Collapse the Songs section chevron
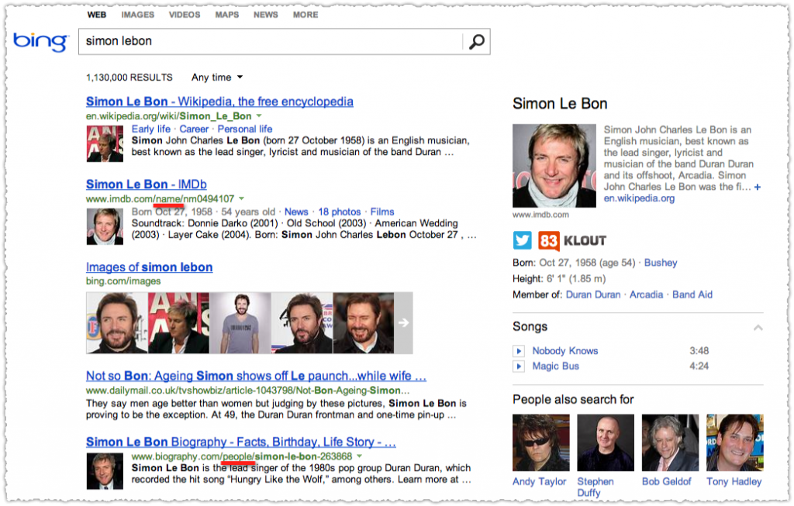 point(758,328)
